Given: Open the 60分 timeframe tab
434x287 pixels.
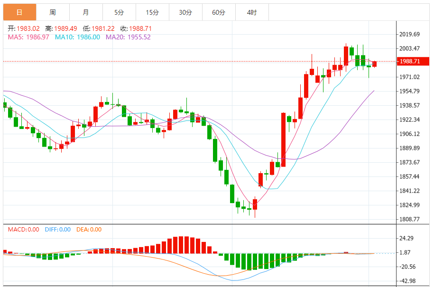Looking at the screenshot, I should tap(219, 12).
